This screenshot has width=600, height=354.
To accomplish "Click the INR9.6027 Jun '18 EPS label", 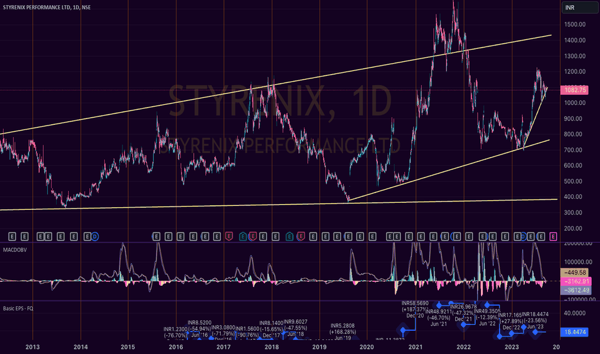I will (x=295, y=328).
